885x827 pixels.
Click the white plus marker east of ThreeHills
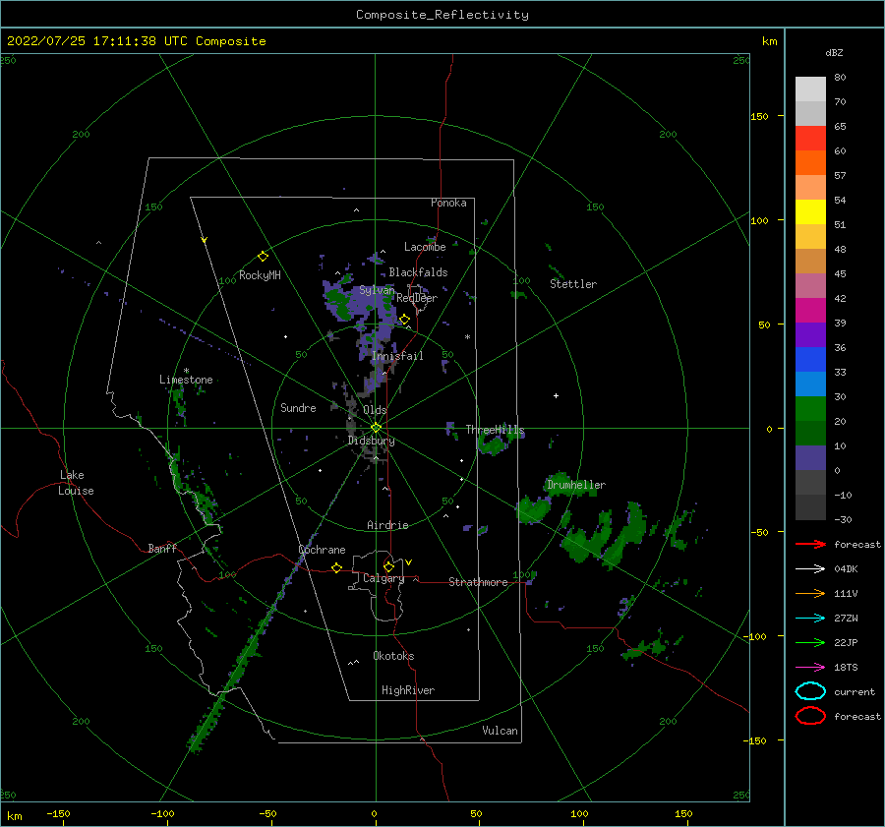point(556,395)
